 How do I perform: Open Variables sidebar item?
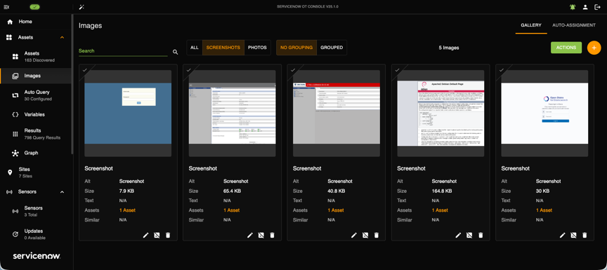pyautogui.click(x=36, y=115)
